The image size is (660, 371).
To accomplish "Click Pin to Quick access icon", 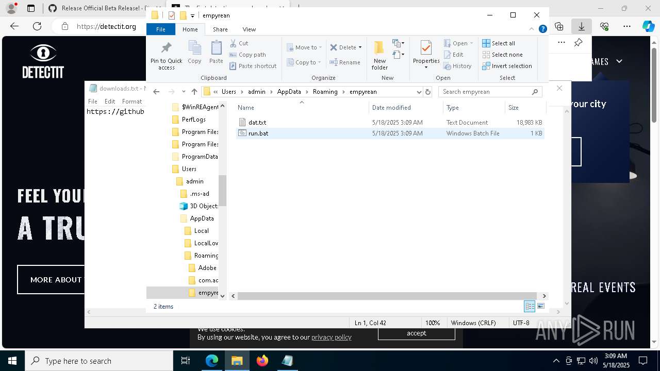I will point(166,56).
